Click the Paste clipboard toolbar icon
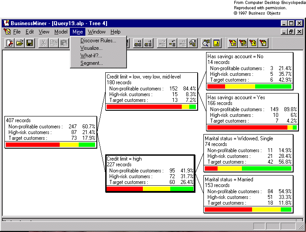 point(64,43)
